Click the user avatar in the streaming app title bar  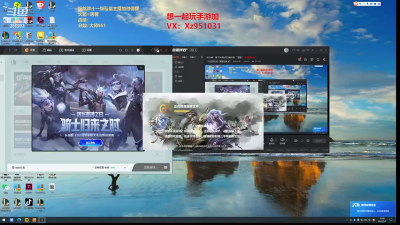click(286, 50)
